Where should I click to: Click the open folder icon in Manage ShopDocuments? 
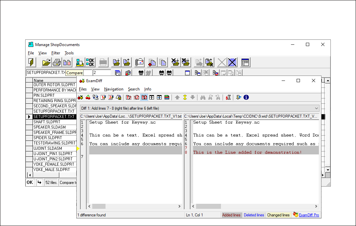46,62
